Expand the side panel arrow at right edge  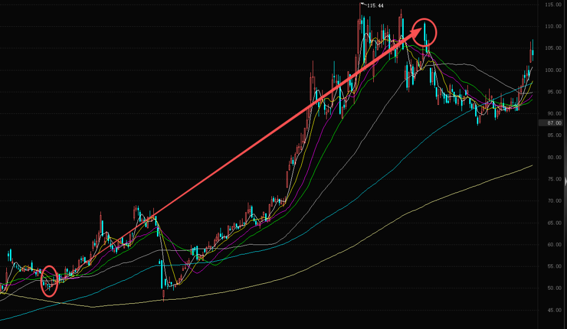coord(565,182)
